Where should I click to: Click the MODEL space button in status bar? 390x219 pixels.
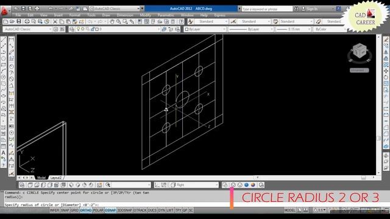coord(289,210)
